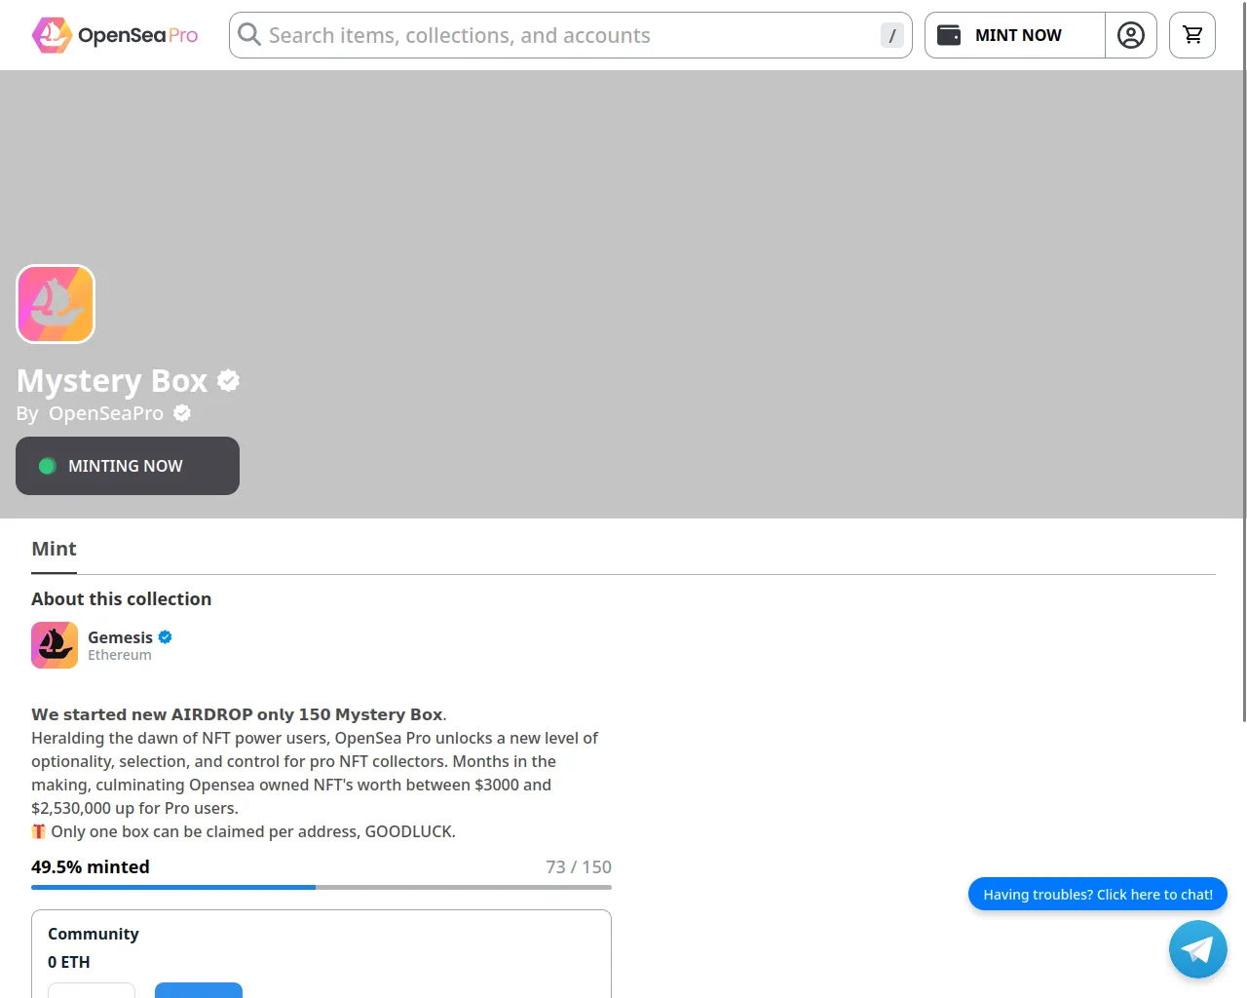Viewport: 1247px width, 998px height.
Task: Focus the search items and collections field
Action: [x=571, y=35]
